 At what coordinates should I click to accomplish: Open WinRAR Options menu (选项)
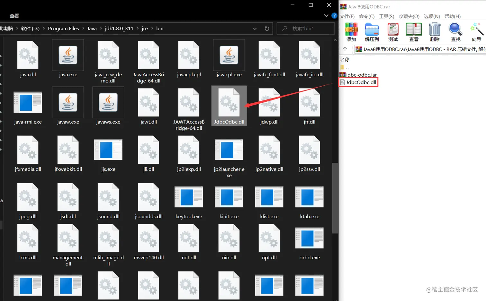tap(432, 16)
